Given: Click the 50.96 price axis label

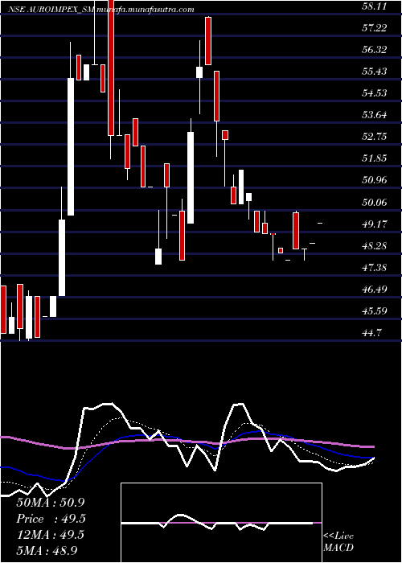Looking at the screenshot, I should pyautogui.click(x=375, y=180).
